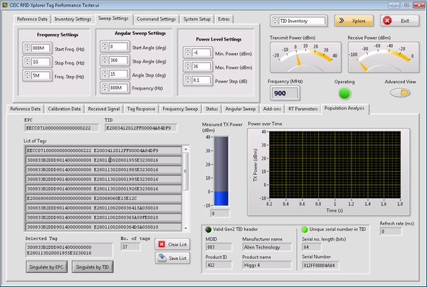This screenshot has height=287, width=427.
Task: Click the Transmit Power gauge dial
Action: click(304, 57)
